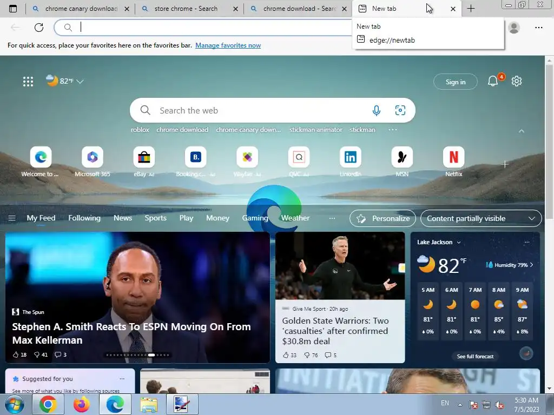Switch to store chrome Search tab
554x415 pixels.
click(189, 9)
